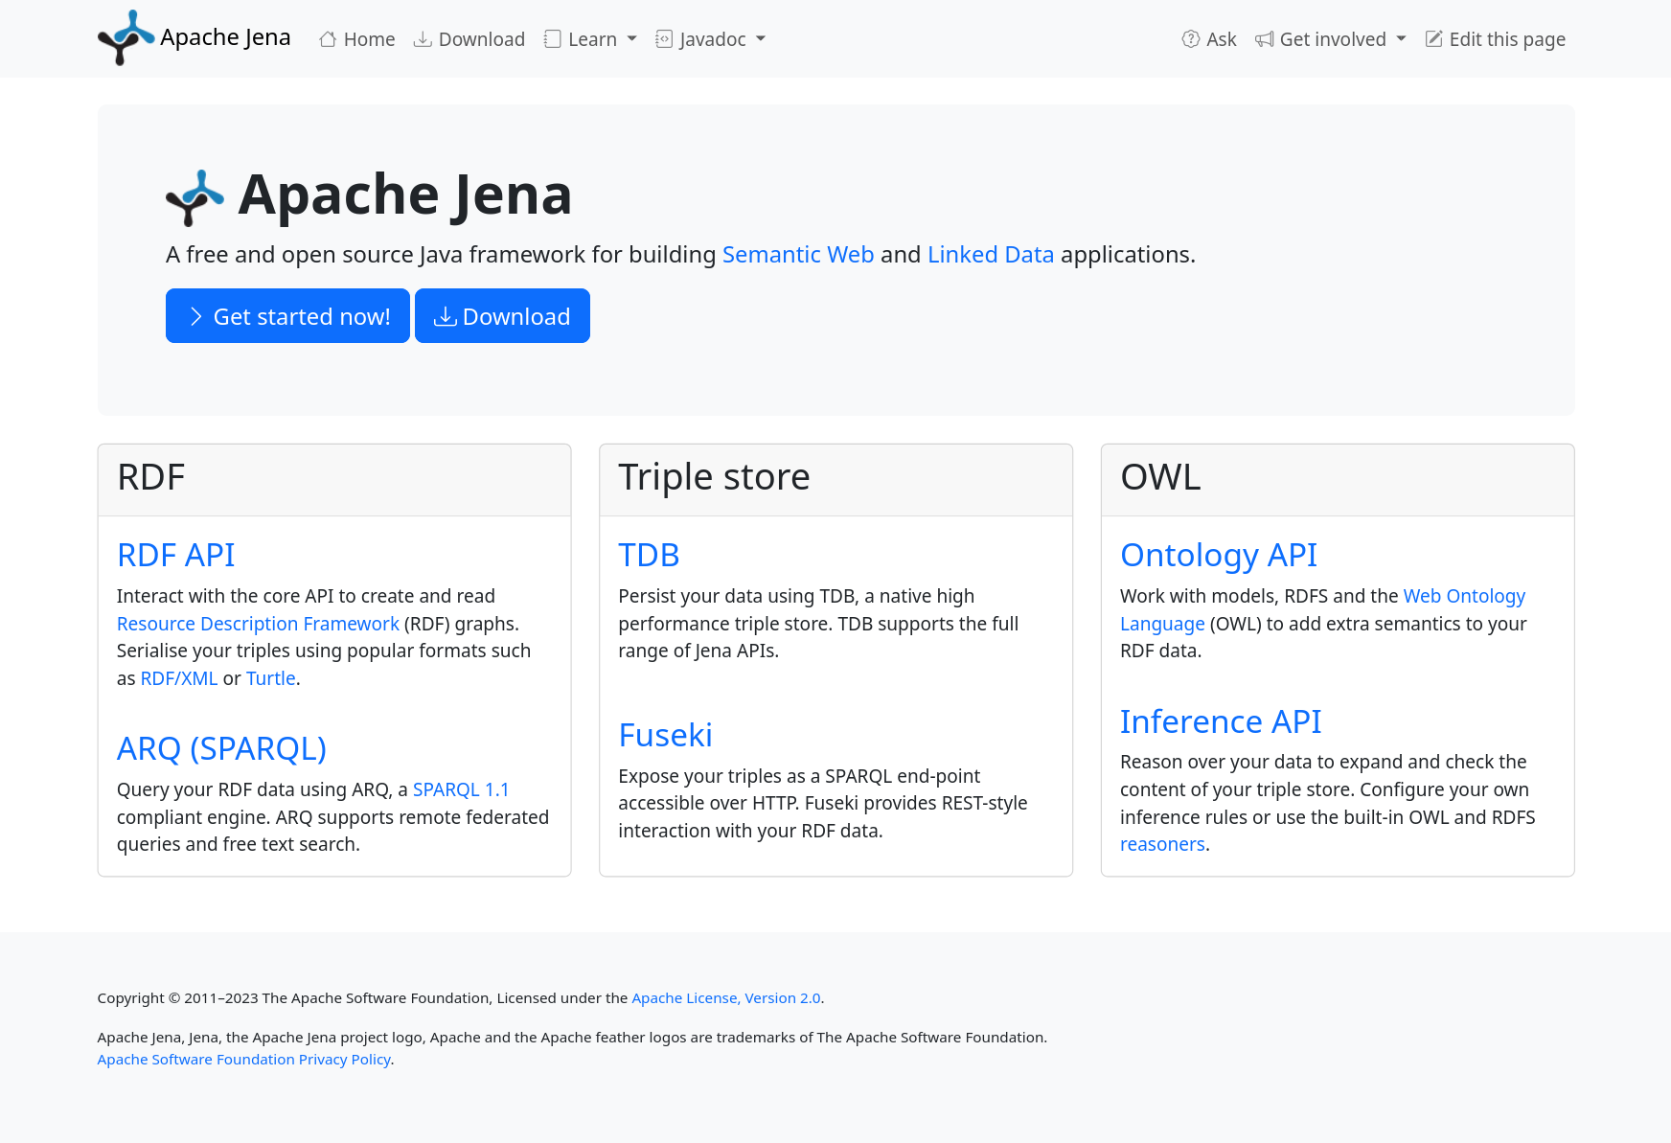Follow the SPARQL 1.1 link
Screen dimensions: 1671x1143
[x=461, y=789]
